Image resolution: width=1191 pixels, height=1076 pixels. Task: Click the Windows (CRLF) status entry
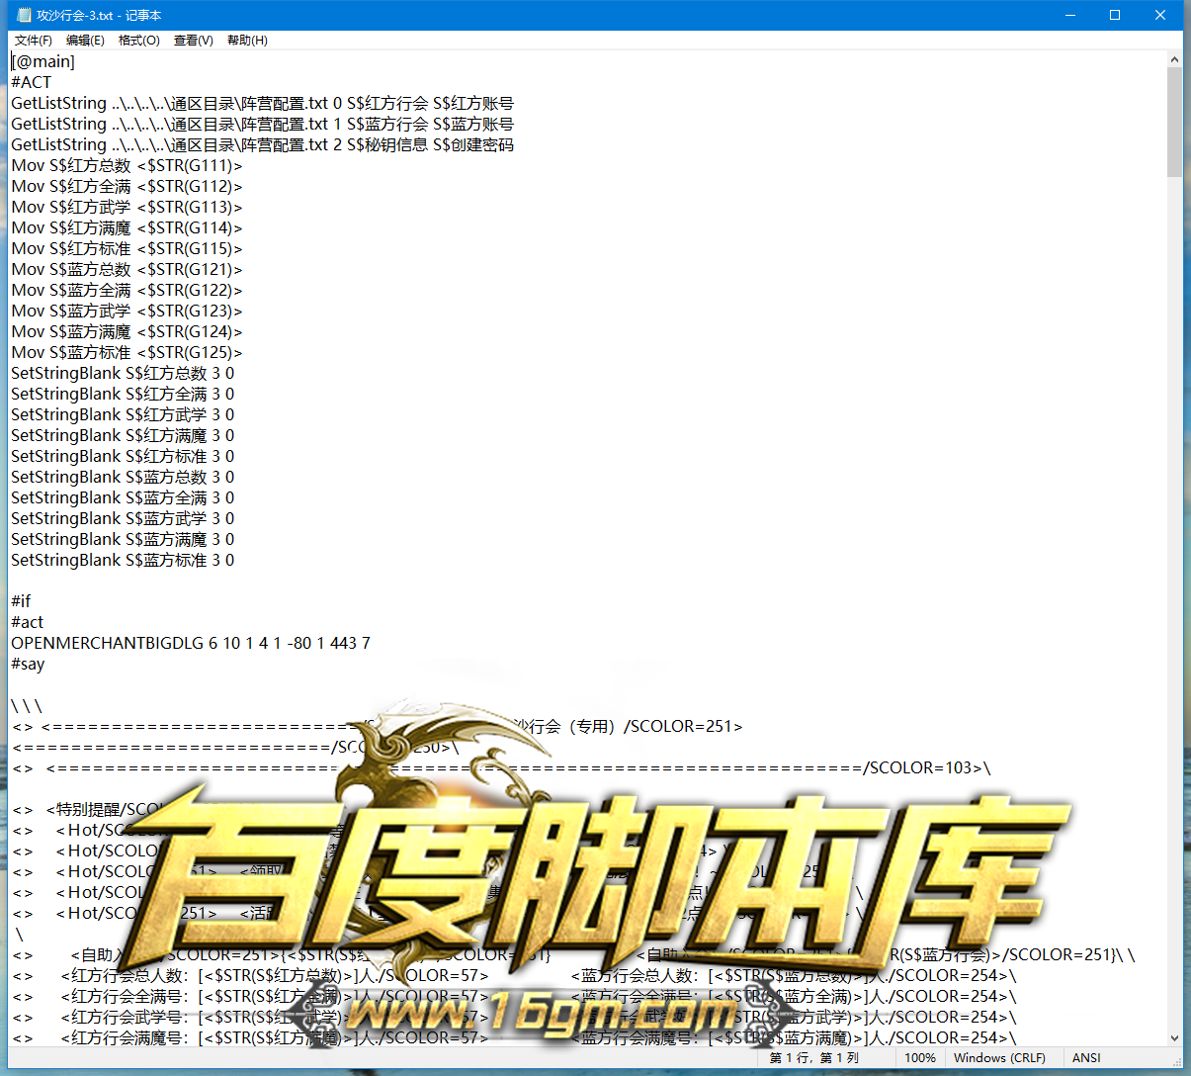(x=999, y=1058)
